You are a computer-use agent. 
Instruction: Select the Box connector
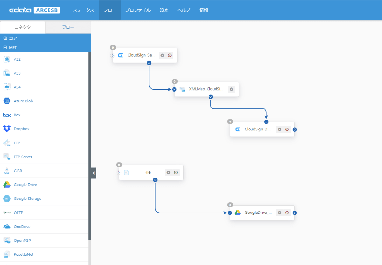point(17,115)
